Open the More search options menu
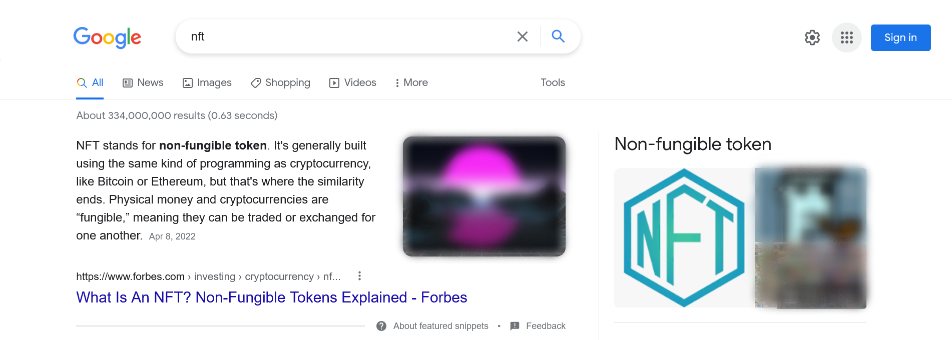The image size is (952, 340). pos(410,82)
